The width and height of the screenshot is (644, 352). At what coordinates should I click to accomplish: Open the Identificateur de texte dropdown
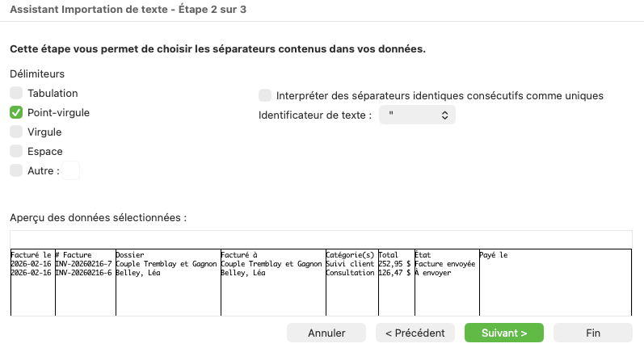tap(417, 115)
